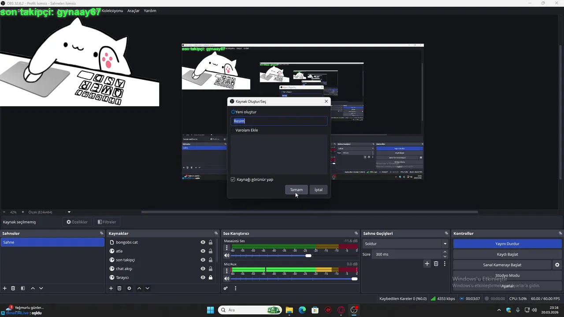
Task: Select the Sahne scene in the list
Action: pyautogui.click(x=52, y=242)
